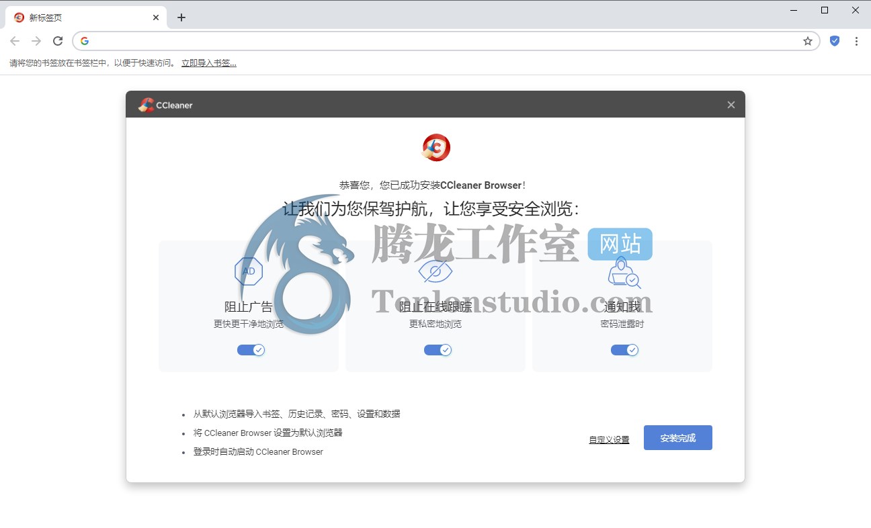The height and width of the screenshot is (528, 871).
Task: Toggle the 通知我 password leak switch
Action: point(624,350)
